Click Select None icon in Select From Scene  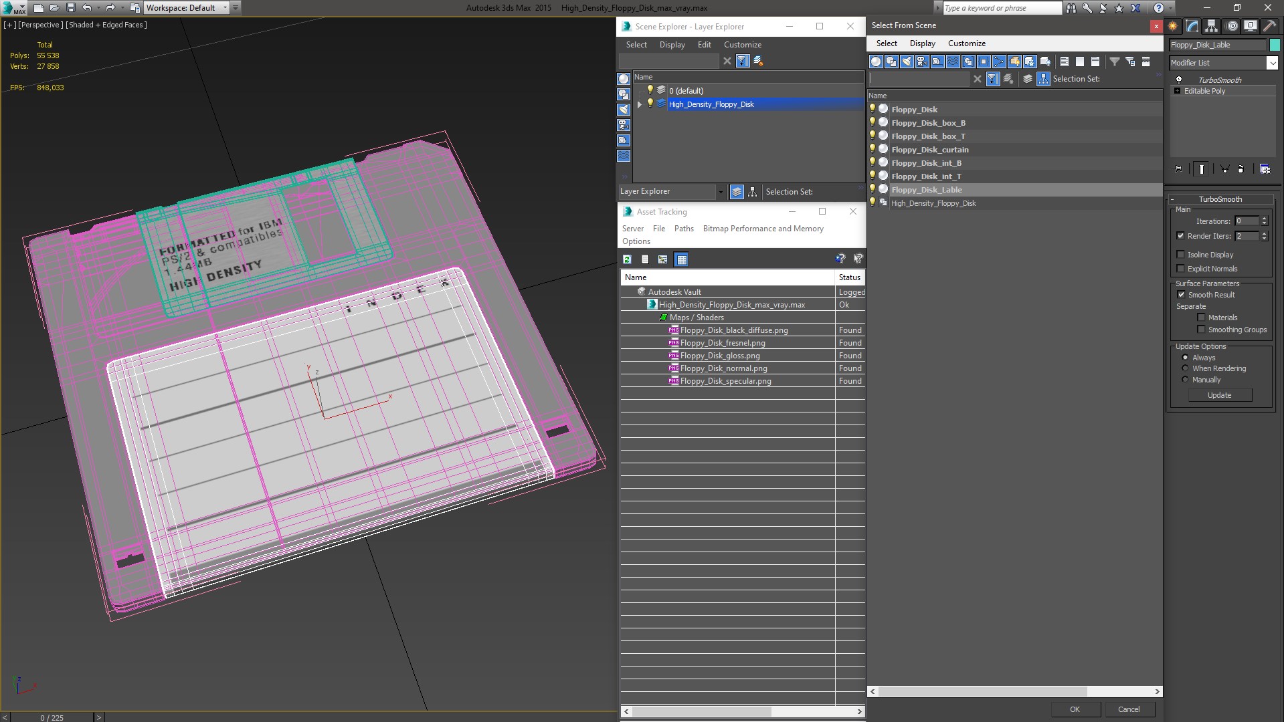(1080, 62)
